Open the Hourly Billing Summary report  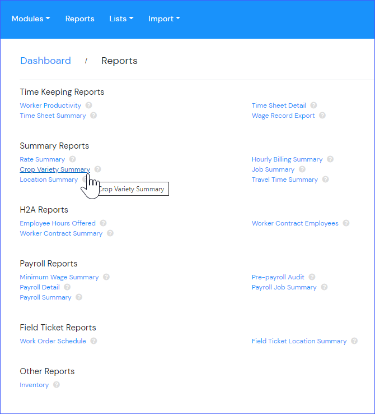click(287, 159)
